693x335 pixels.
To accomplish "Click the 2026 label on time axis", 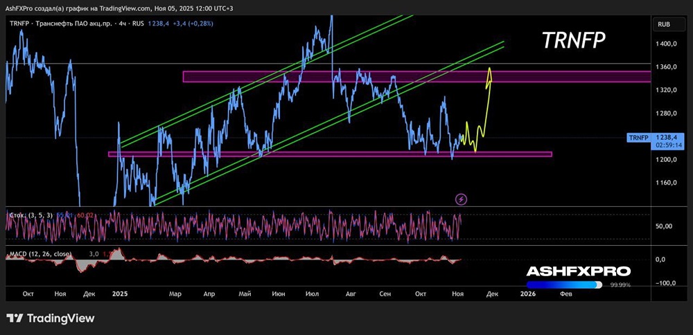I will point(527,293).
